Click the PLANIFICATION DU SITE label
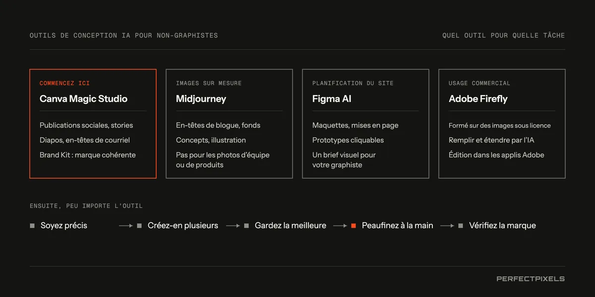The image size is (595, 297). [x=353, y=83]
